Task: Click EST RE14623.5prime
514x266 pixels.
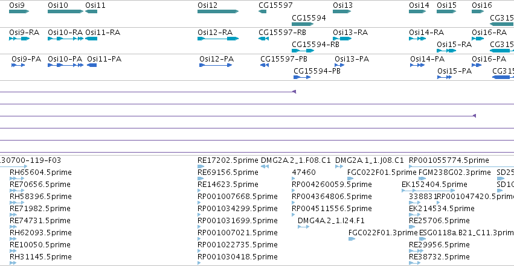Action: 228,184
